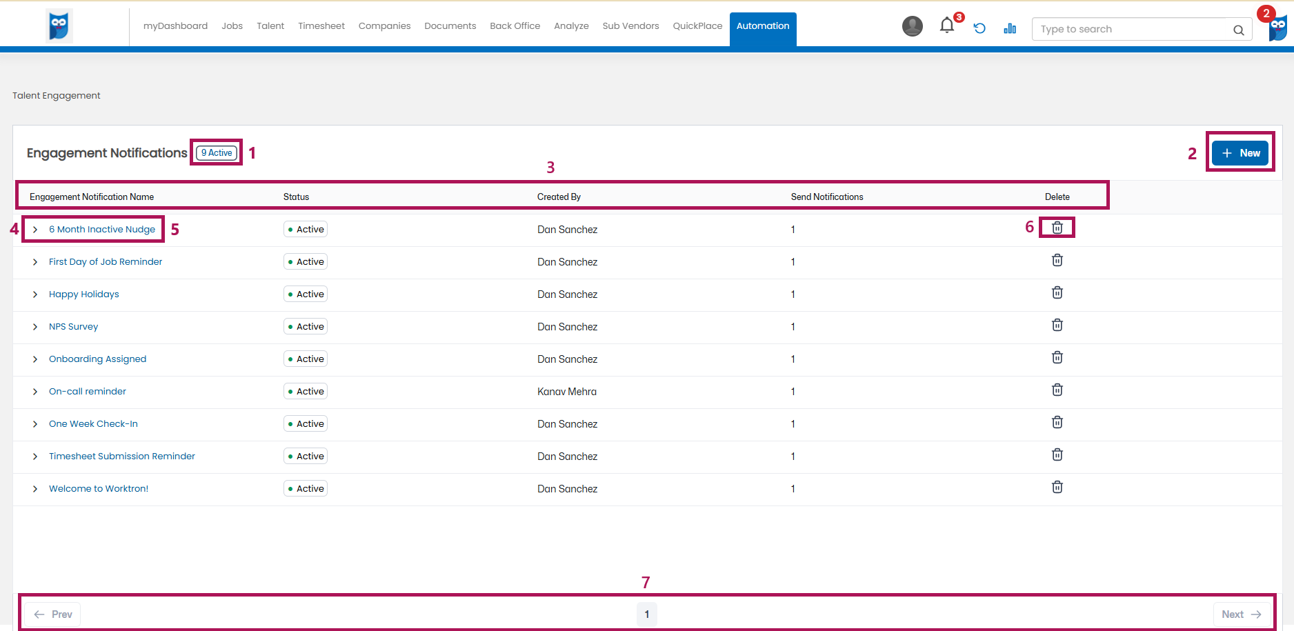Expand the First Day of Job Reminder row
Image resolution: width=1294 pixels, height=631 pixels.
point(35,262)
